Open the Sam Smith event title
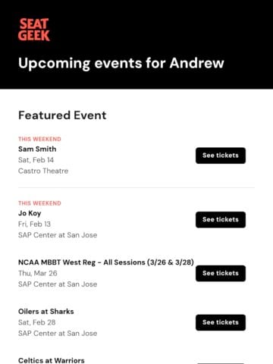273x364 pixels. click(x=37, y=149)
